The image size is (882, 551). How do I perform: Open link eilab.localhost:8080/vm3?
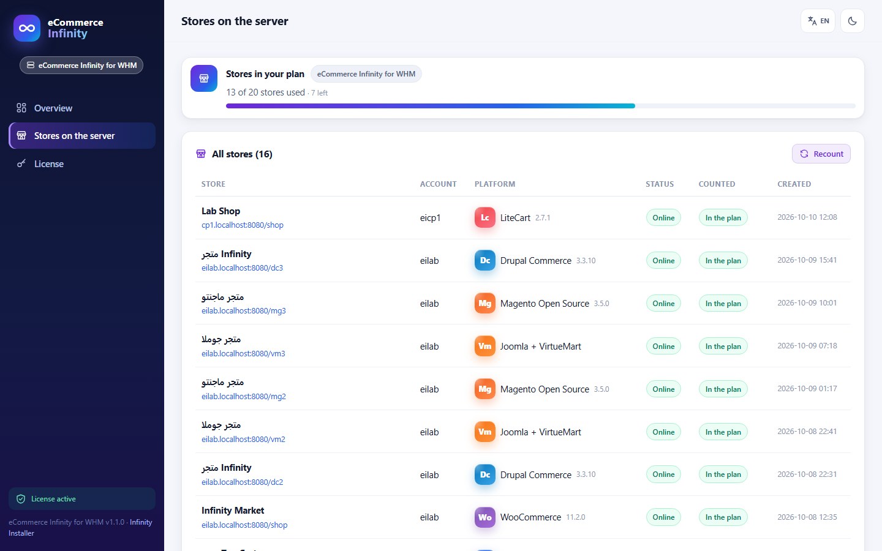(x=243, y=354)
